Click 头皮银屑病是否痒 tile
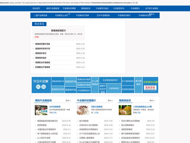 coord(110,80)
